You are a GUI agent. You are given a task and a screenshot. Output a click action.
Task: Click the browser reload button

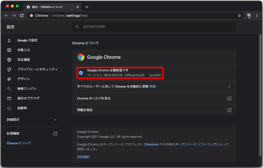[22, 15]
